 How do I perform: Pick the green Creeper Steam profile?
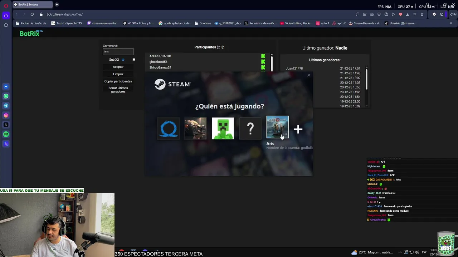[223, 128]
